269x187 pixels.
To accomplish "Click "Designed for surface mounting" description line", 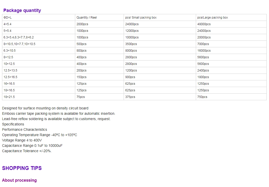I will [x=45, y=108].
